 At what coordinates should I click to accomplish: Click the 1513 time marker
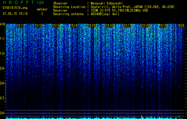[56, 26]
